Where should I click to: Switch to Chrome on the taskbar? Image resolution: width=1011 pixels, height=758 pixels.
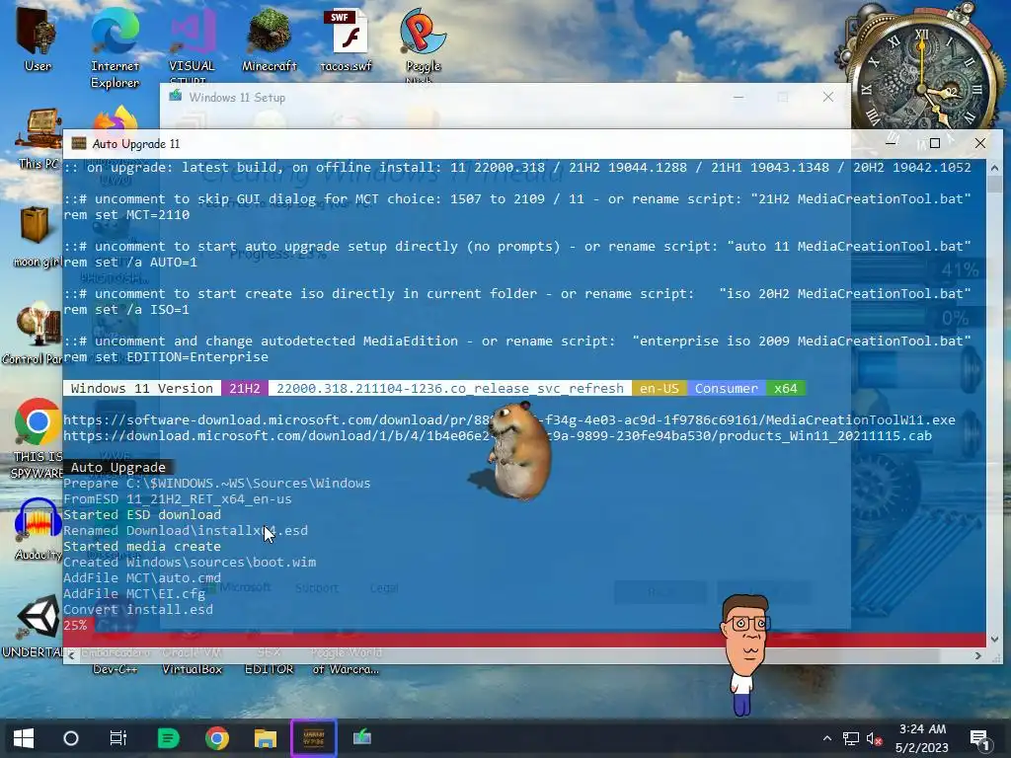[x=216, y=738]
